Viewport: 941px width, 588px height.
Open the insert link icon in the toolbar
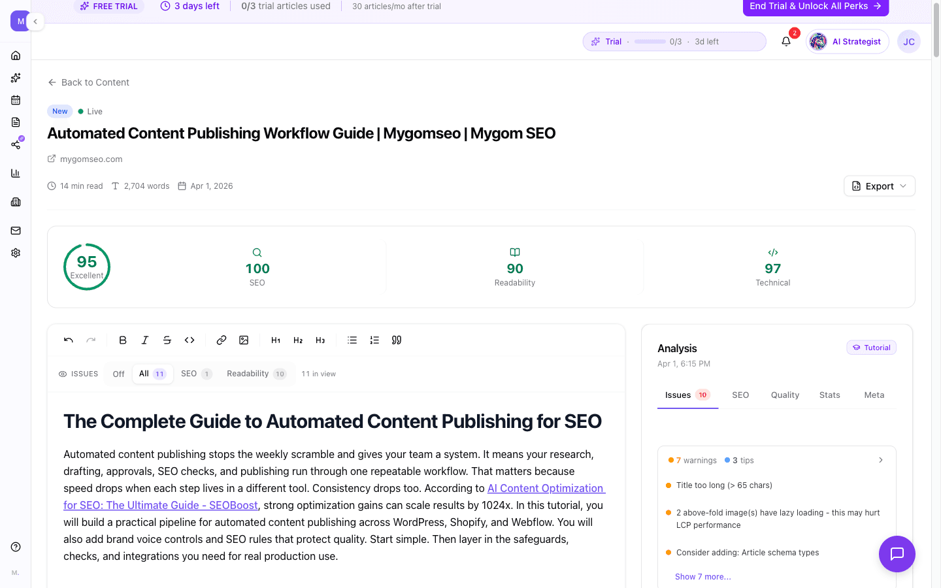(x=221, y=340)
